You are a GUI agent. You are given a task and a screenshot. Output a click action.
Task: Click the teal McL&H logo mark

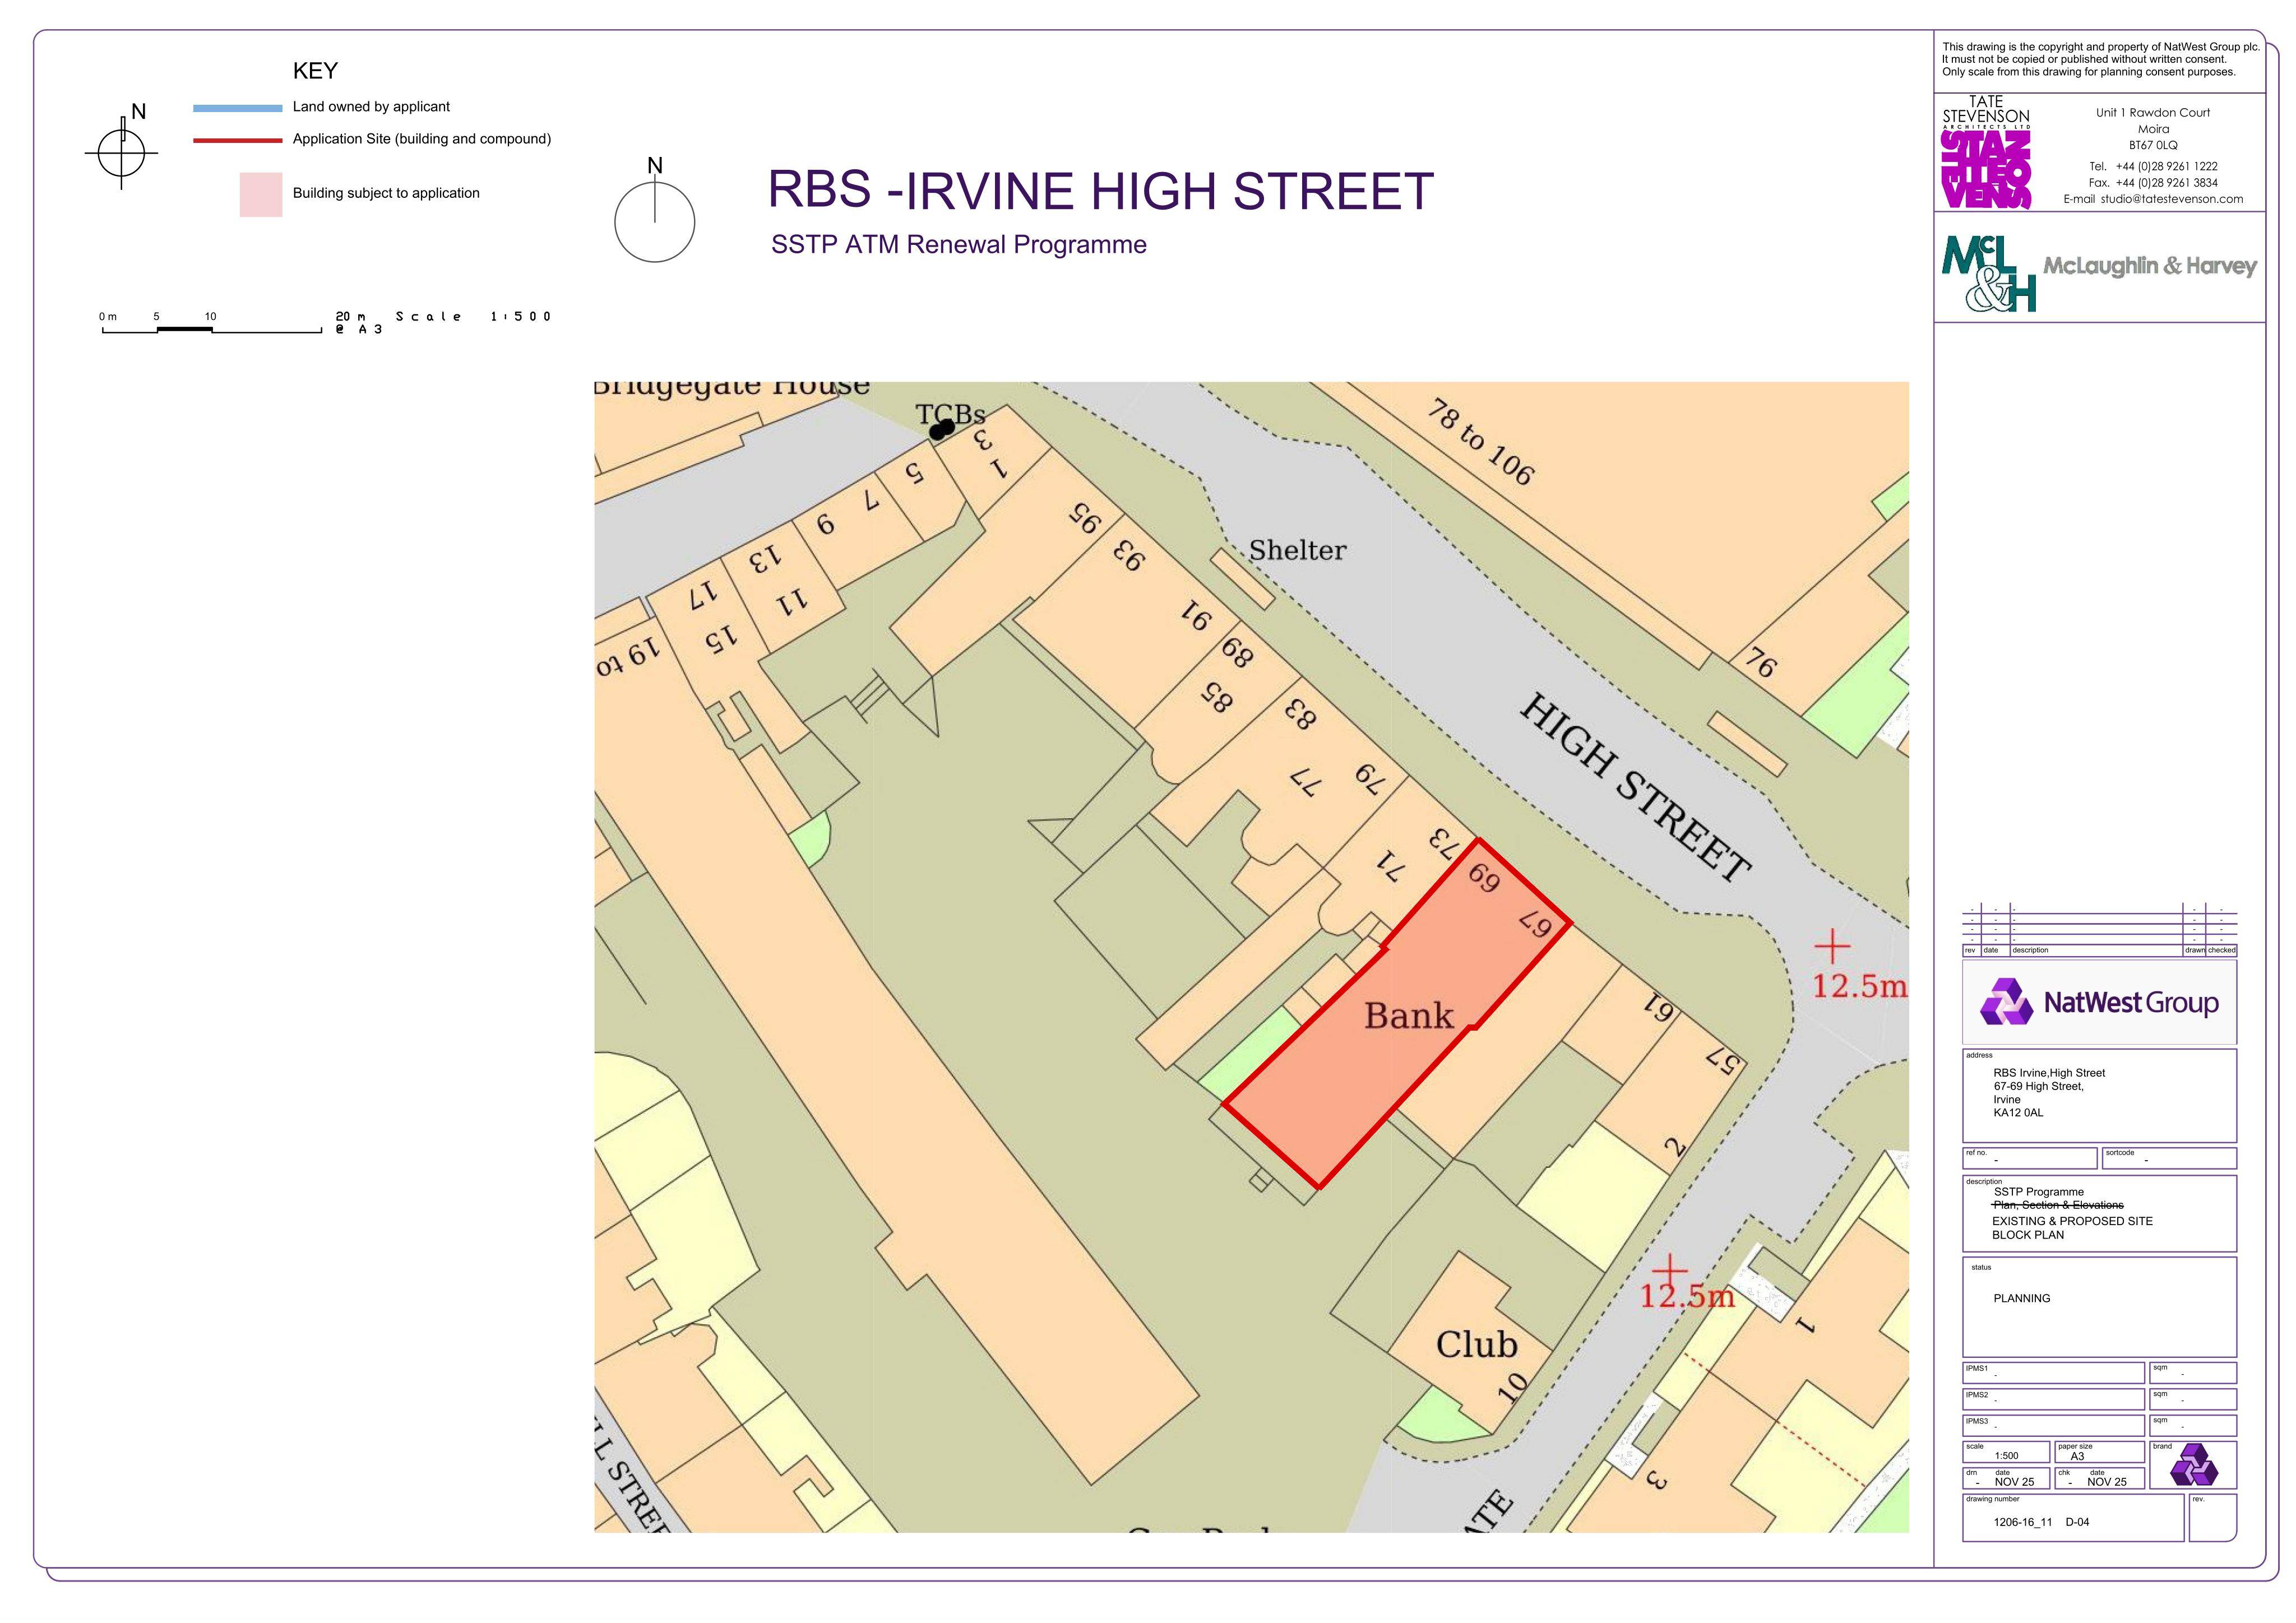(x=1988, y=273)
